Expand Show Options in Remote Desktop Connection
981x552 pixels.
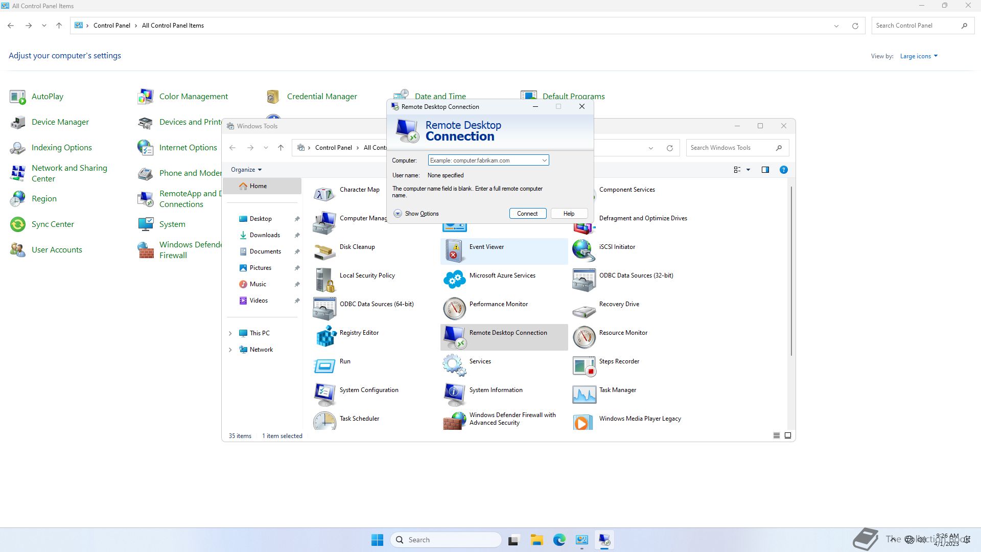416,214
